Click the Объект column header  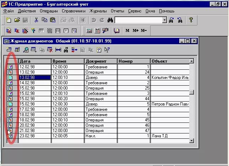[x=170, y=61]
